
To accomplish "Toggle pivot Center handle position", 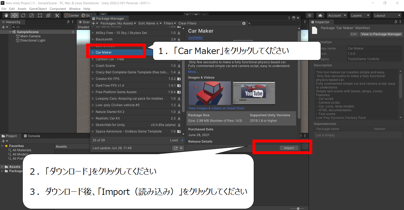I will [x=72, y=15].
